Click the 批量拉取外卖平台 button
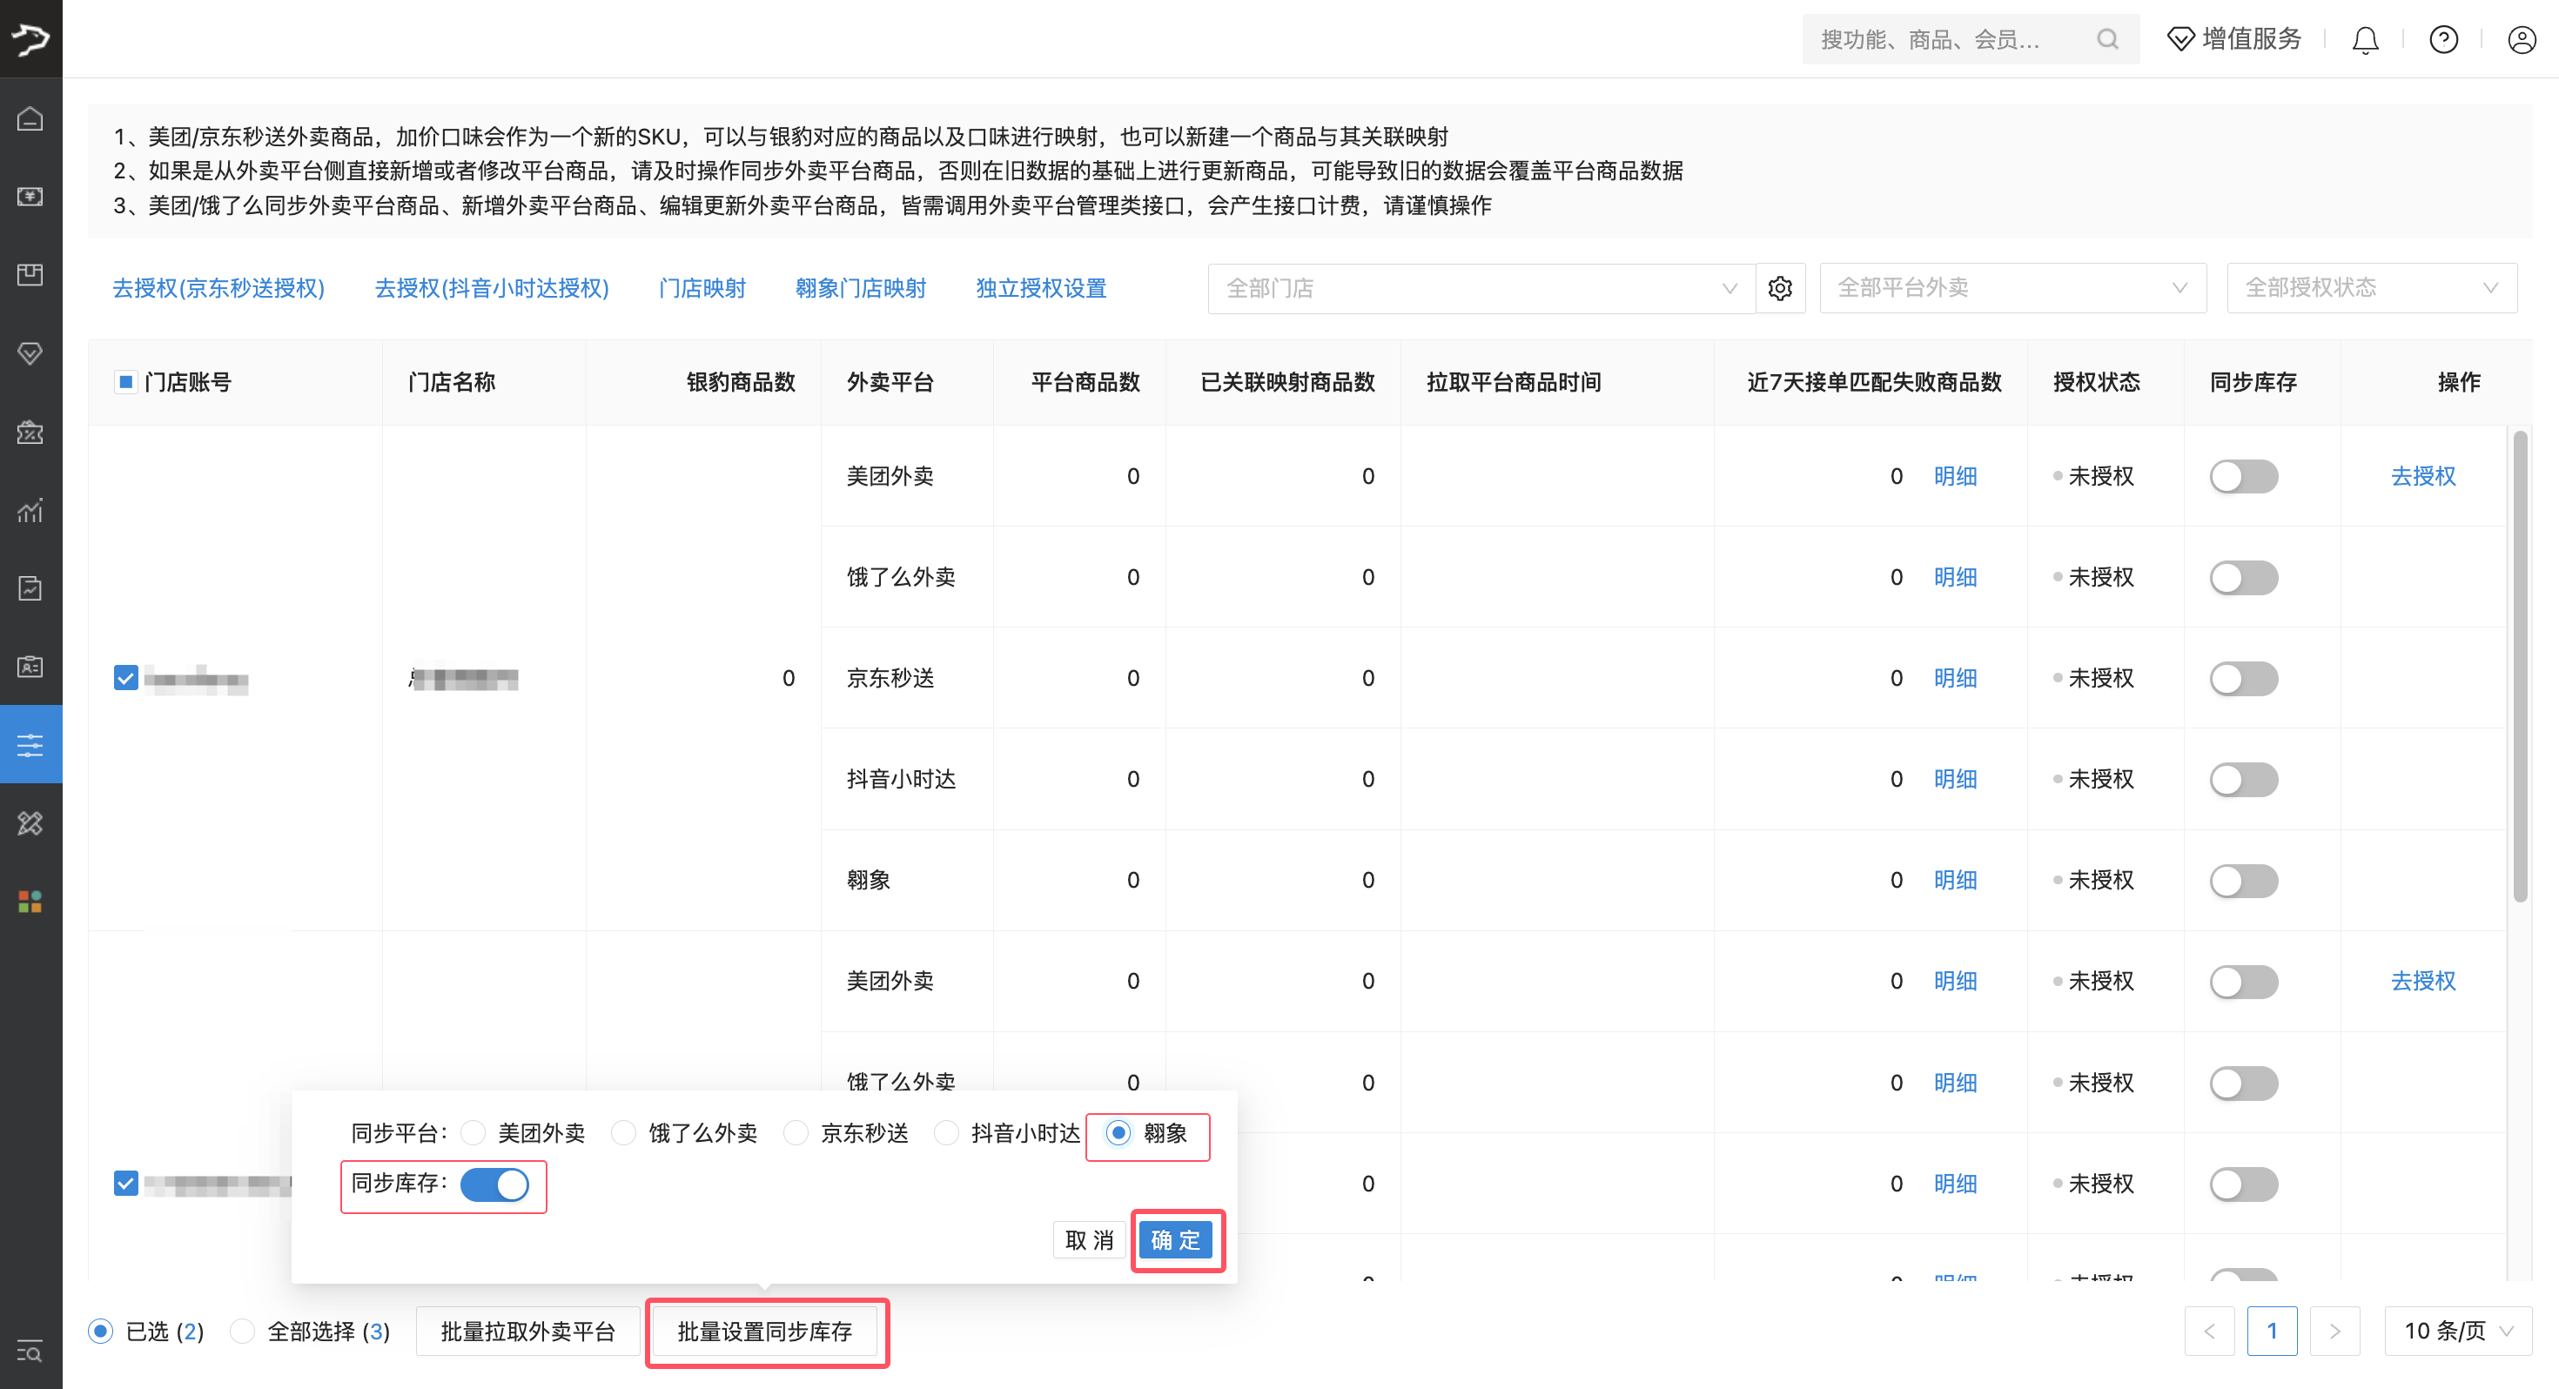This screenshot has width=2559, height=1389. (527, 1332)
